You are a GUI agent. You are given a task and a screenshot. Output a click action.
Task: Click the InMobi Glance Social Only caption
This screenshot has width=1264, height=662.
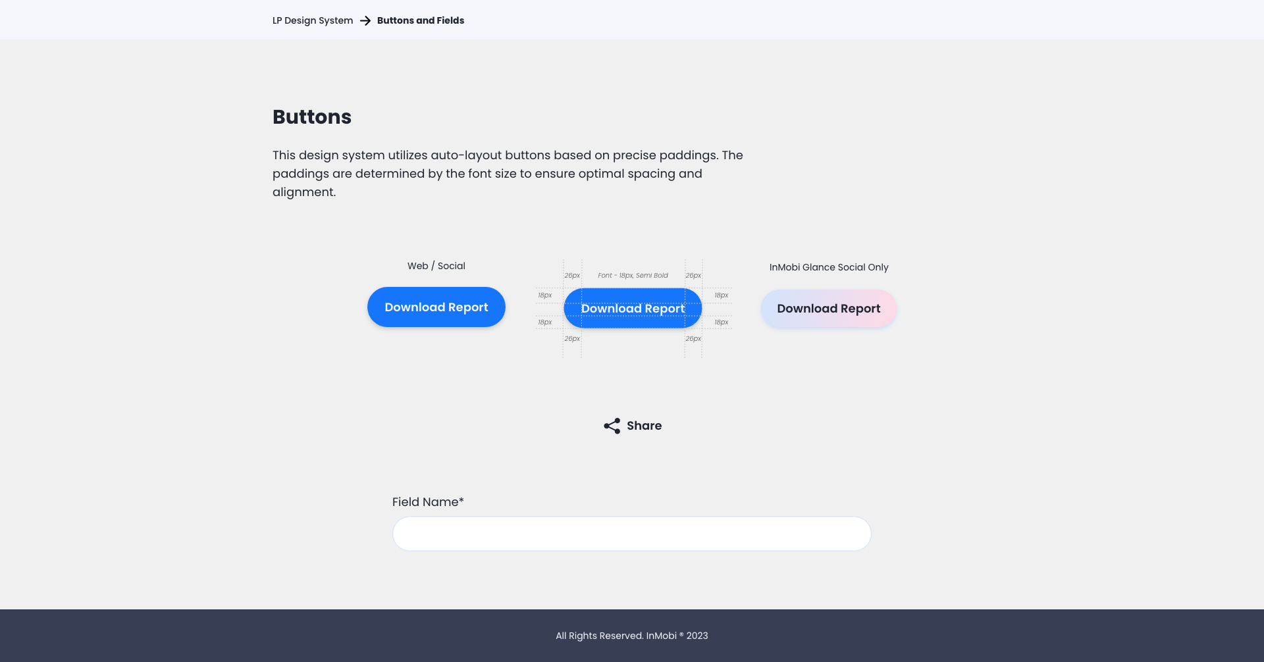coord(828,267)
